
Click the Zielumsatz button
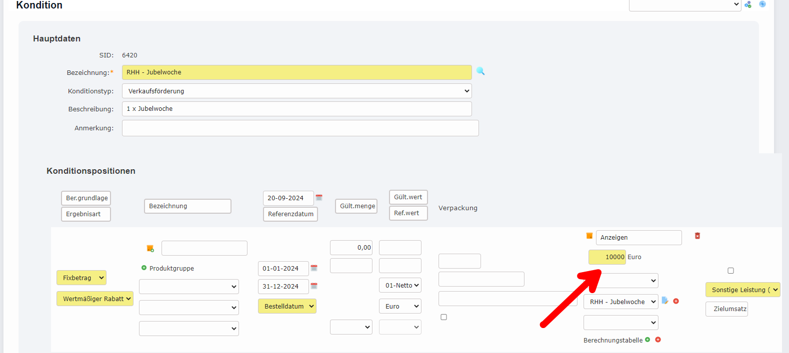coord(727,309)
